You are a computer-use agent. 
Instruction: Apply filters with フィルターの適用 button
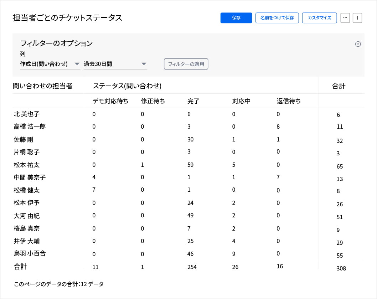186,64
